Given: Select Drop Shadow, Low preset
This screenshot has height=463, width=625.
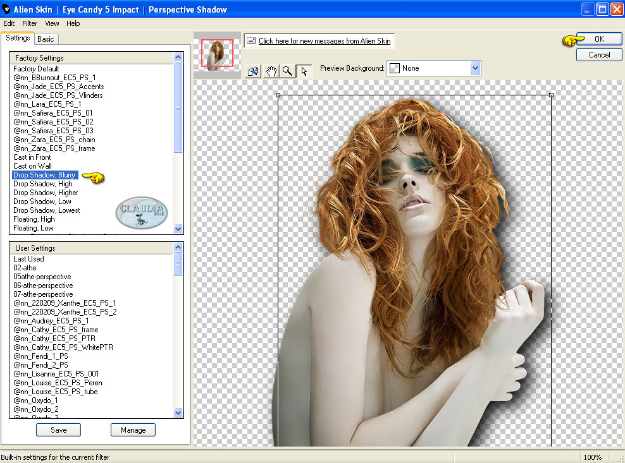Looking at the screenshot, I should 42,201.
